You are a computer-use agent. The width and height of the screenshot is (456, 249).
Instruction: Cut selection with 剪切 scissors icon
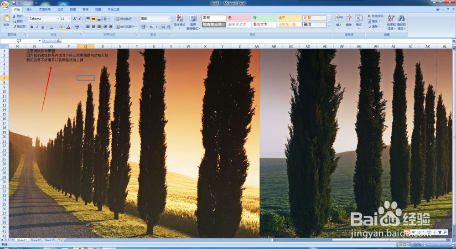[17, 16]
